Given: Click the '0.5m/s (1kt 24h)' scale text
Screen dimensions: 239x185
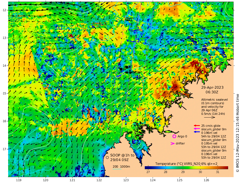Looking at the screenshot, I should [213, 114].
